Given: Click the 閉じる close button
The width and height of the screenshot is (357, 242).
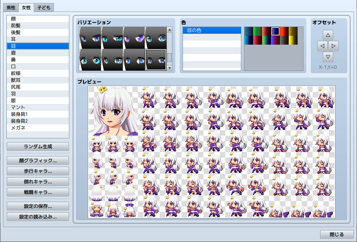Looking at the screenshot, I should [x=336, y=235].
